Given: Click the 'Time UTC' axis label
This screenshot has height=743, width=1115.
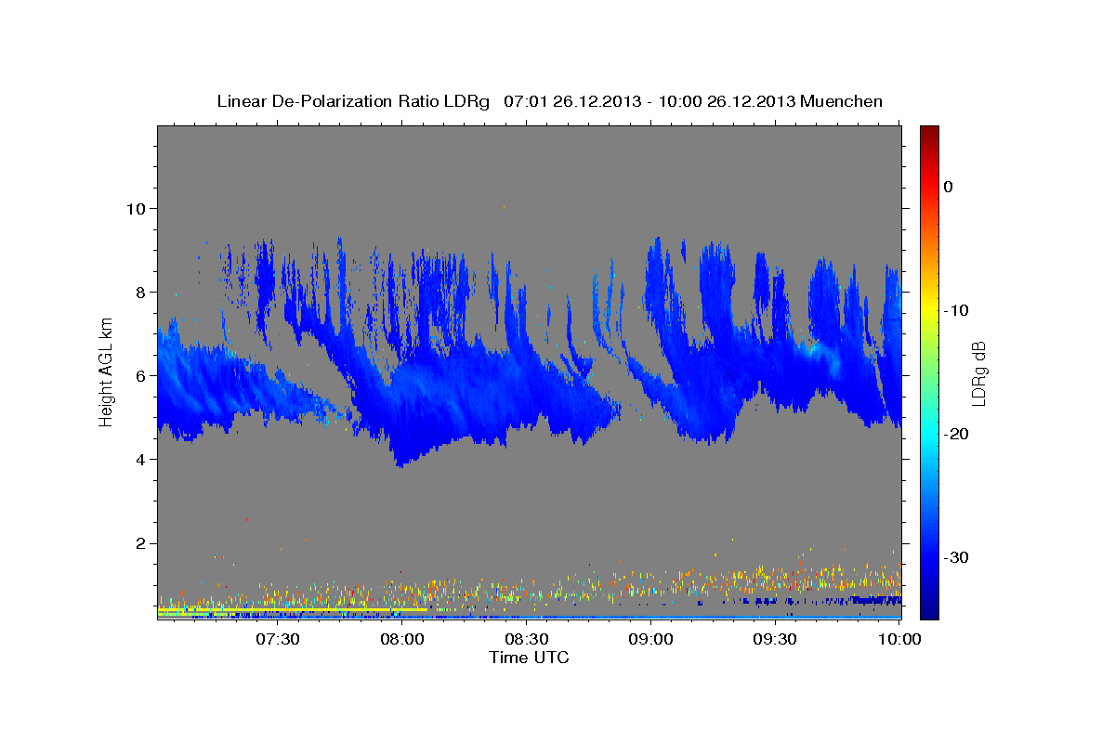Looking at the screenshot, I should pos(529,658).
